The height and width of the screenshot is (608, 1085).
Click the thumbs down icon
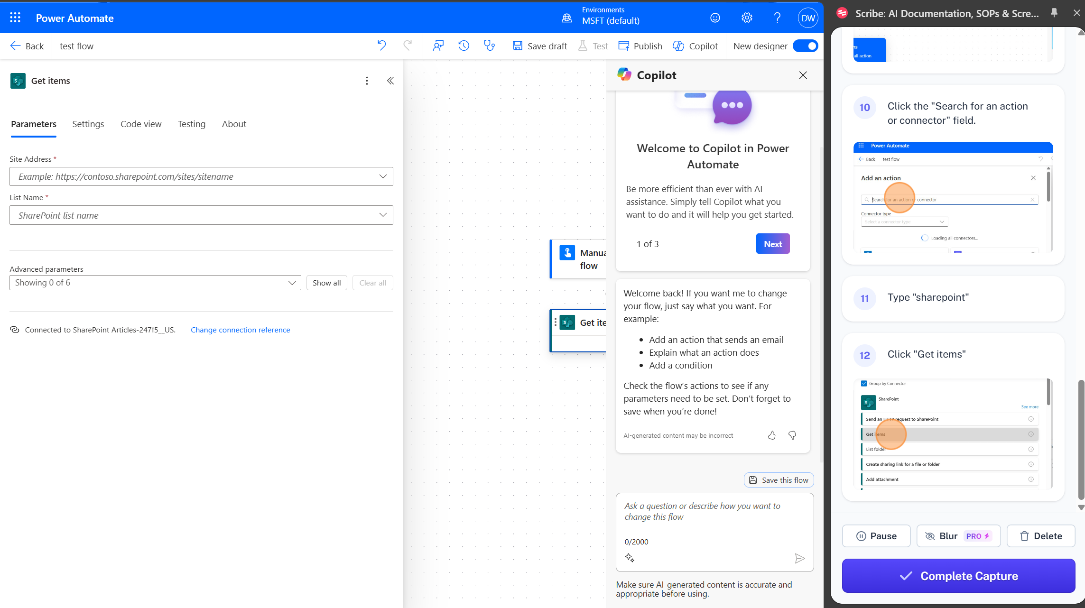tap(792, 435)
